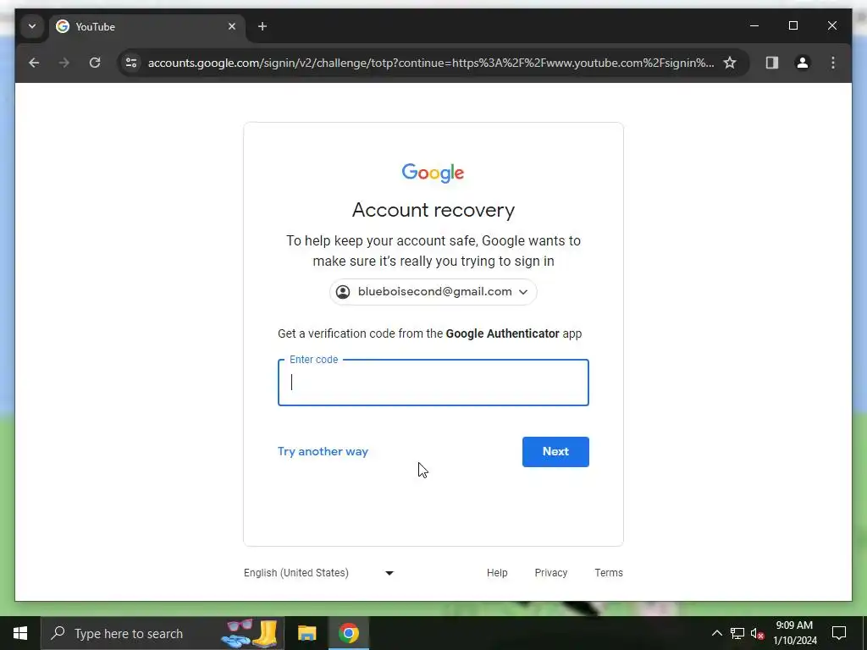The image size is (867, 650).
Task: Click the Google Authenticator bold text
Action: (502, 333)
